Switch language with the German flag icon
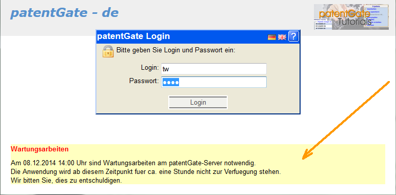 point(271,37)
